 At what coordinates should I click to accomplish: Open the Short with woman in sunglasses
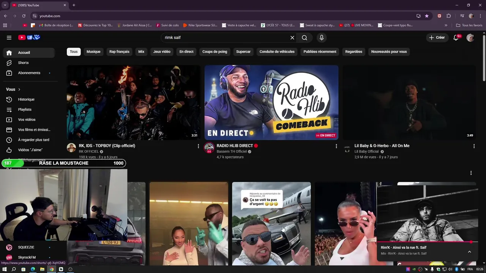point(346,224)
